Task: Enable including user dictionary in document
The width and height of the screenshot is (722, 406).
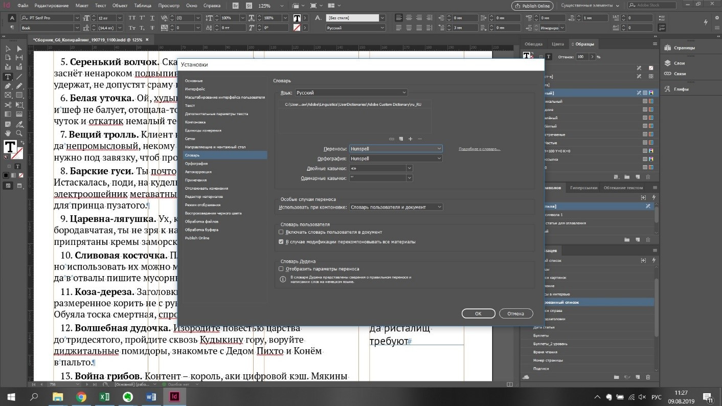Action: click(x=281, y=232)
